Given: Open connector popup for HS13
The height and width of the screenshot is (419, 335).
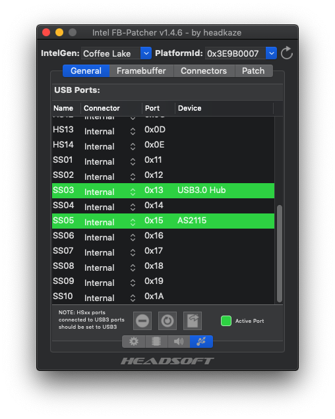Looking at the screenshot, I should 133,131.
